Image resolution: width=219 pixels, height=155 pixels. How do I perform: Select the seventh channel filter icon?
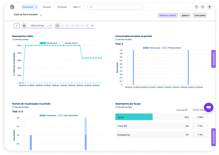(x=87, y=26)
